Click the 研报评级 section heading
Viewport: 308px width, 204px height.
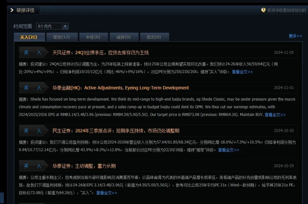pos(25,10)
